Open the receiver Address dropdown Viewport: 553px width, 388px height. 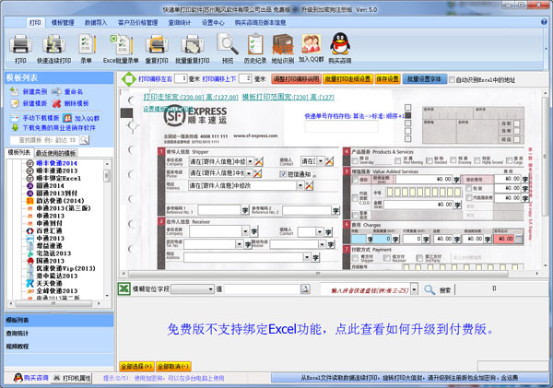307,257
